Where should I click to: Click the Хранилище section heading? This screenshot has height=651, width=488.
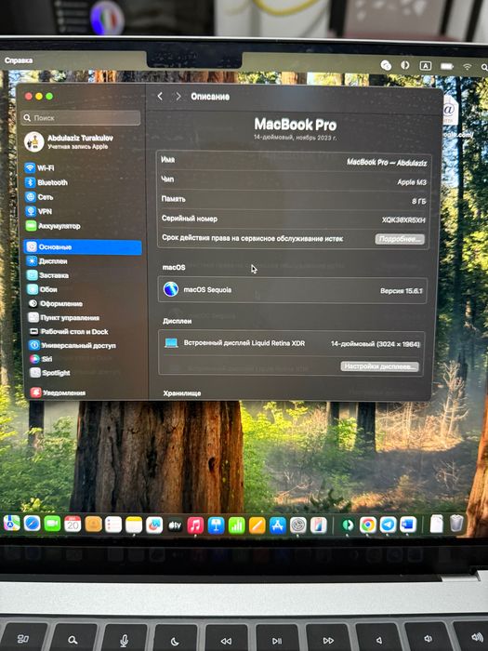(x=182, y=393)
